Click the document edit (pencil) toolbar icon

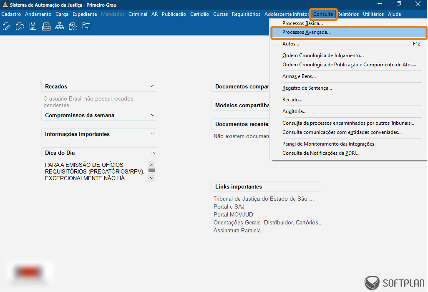pyautogui.click(x=6, y=26)
